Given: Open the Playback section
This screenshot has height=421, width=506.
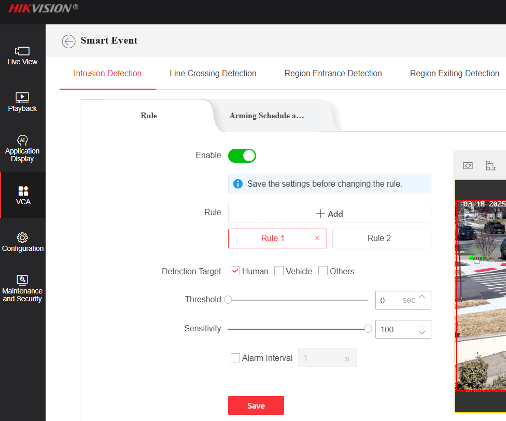Looking at the screenshot, I should pyautogui.click(x=22, y=102).
